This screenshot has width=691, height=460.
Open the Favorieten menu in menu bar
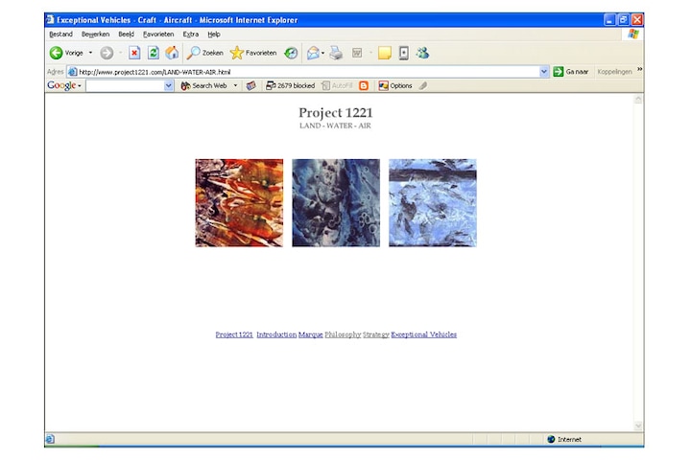click(x=158, y=34)
